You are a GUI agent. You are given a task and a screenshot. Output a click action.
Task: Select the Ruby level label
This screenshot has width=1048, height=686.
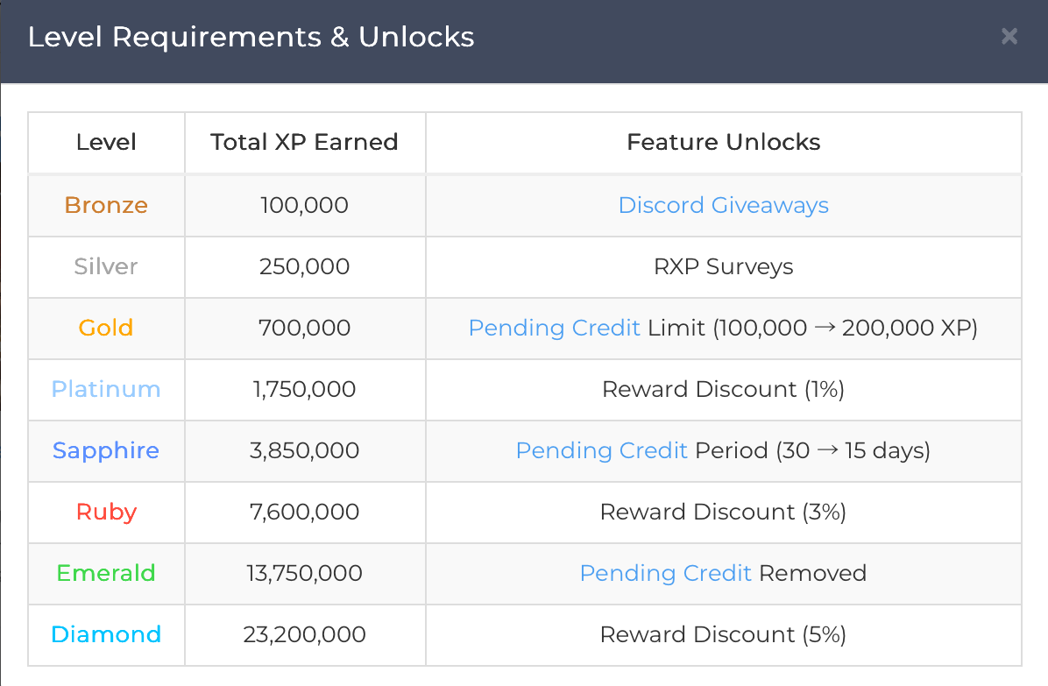click(x=105, y=512)
